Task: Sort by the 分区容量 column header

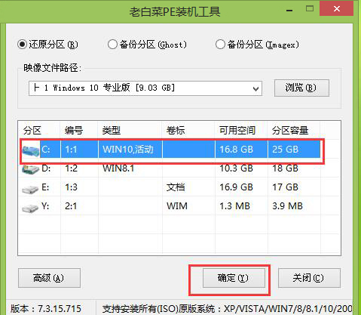Action: (290, 131)
